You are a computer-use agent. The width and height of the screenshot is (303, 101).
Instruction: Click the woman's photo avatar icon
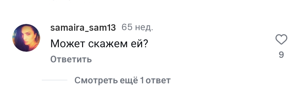click(x=26, y=38)
